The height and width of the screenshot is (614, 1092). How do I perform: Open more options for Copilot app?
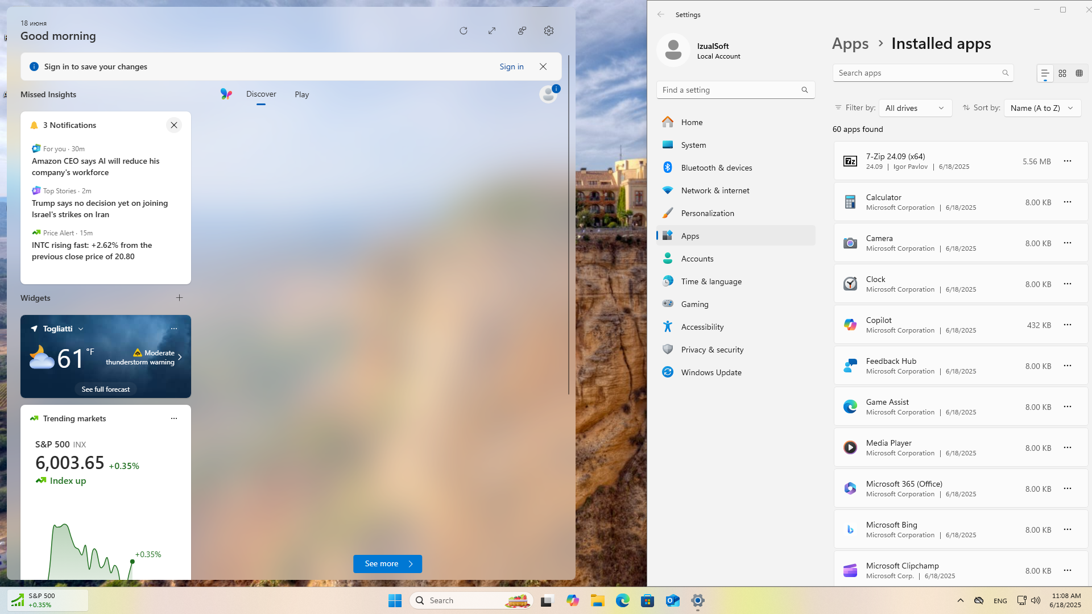point(1068,325)
